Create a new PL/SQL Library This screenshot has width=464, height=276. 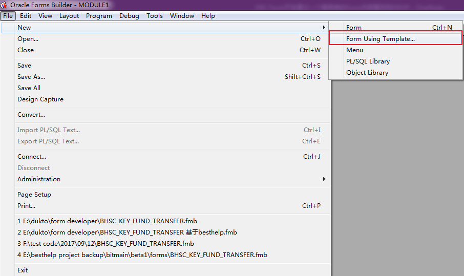(x=396, y=61)
